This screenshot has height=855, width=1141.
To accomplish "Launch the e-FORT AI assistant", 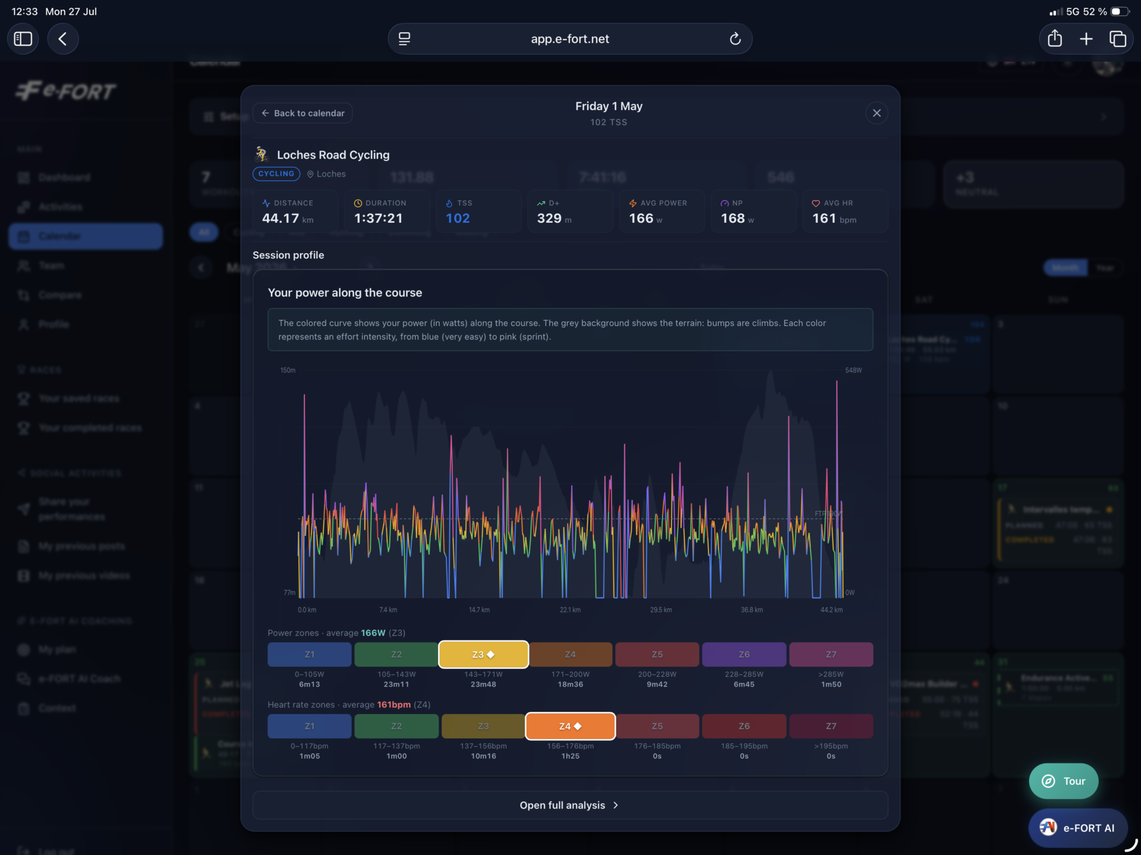I will [x=1077, y=828].
